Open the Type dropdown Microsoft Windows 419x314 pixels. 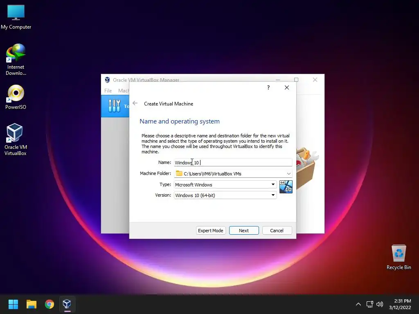tap(225, 184)
